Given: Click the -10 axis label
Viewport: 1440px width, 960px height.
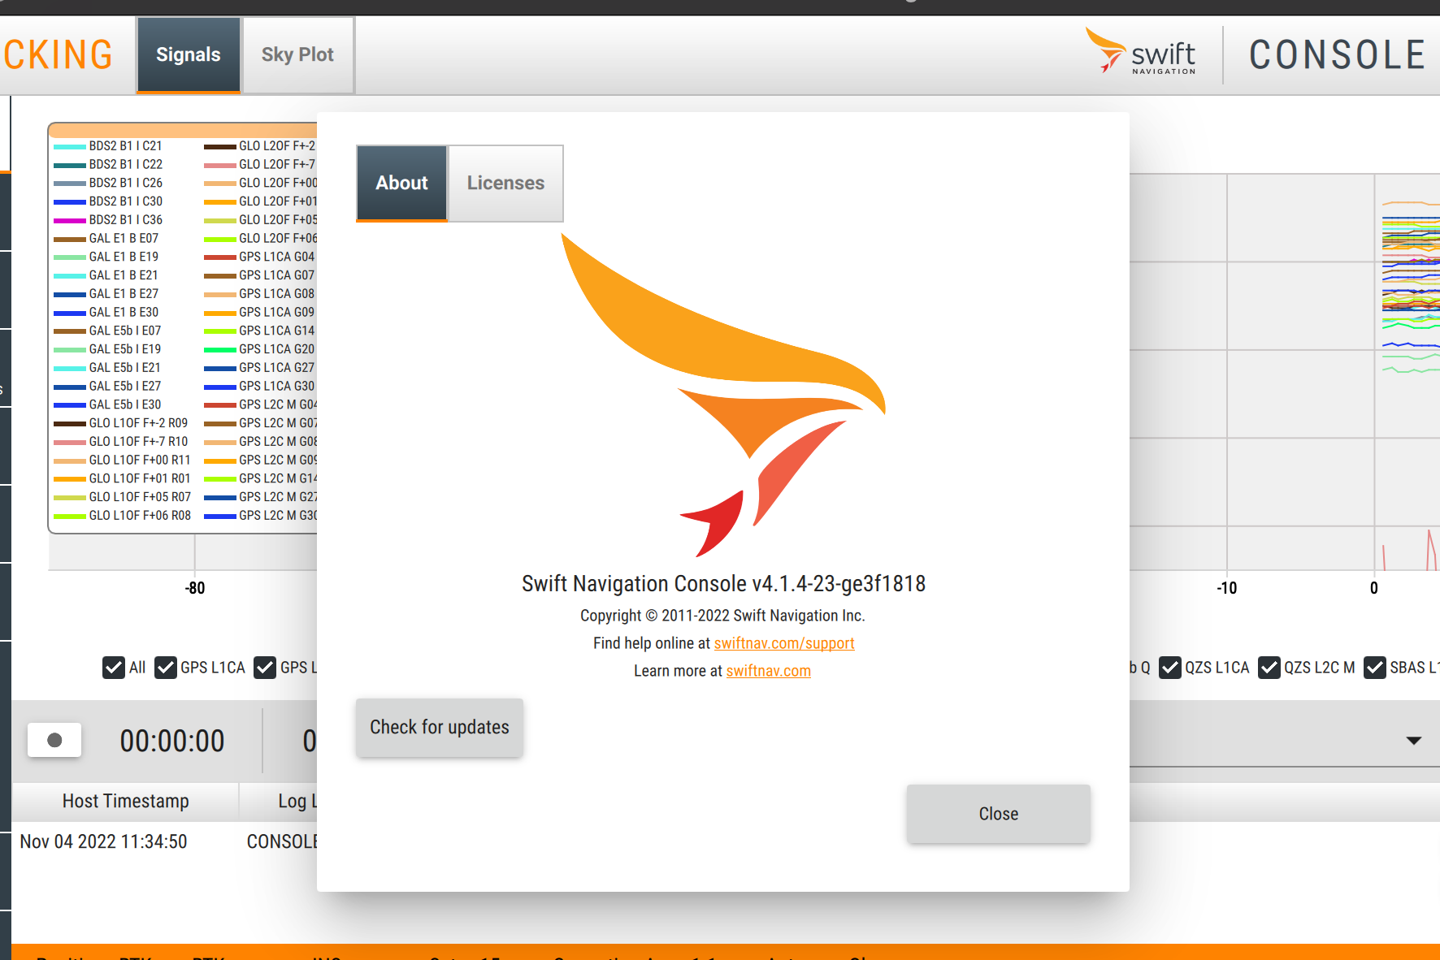Looking at the screenshot, I should pos(1227,588).
